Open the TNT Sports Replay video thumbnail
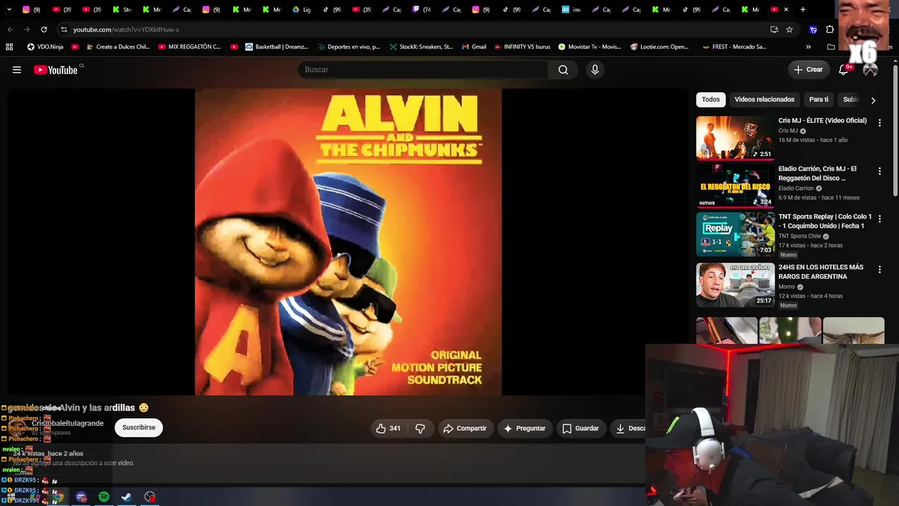This screenshot has height=506, width=899. coord(735,234)
